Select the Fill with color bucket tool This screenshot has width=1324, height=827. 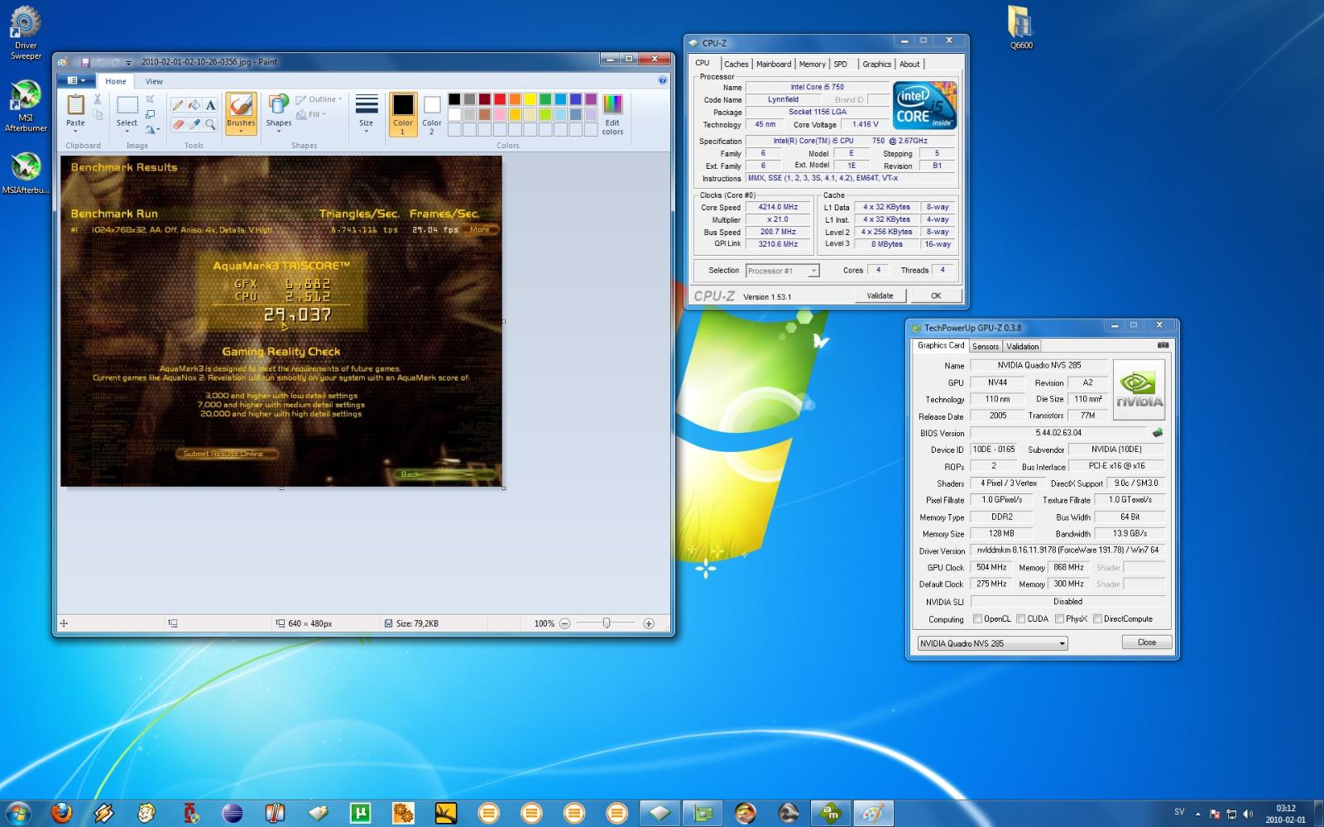point(194,105)
